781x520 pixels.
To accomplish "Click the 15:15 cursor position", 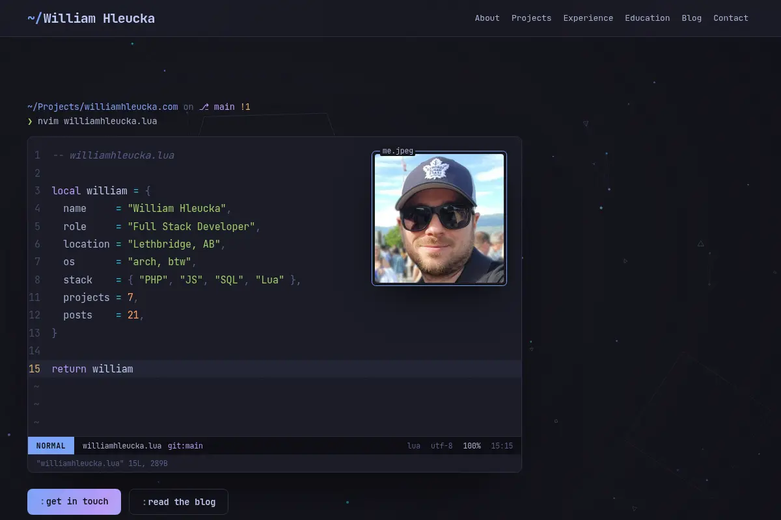I will click(x=502, y=446).
